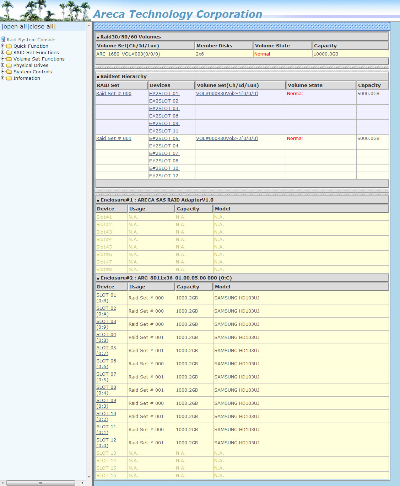Open the Volume Set Functions menu item
This screenshot has height=486, width=400.
tap(39, 59)
